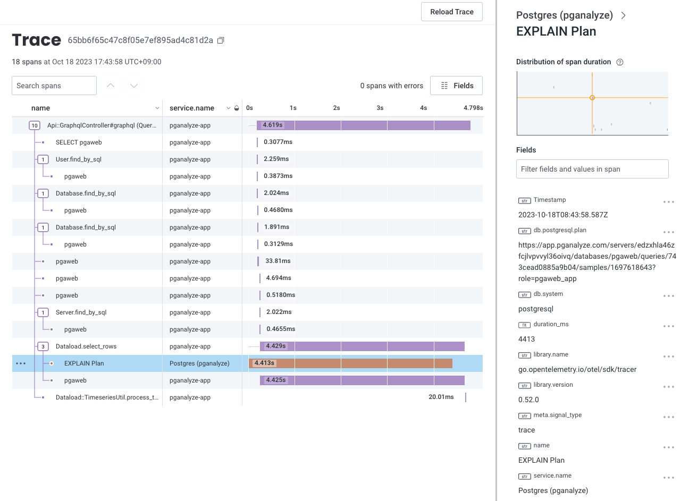The height and width of the screenshot is (501, 681).
Task: Select the pgaweb span with 0.4680ms duration
Action: (247, 210)
